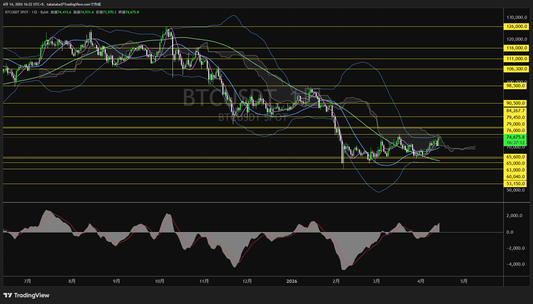The width and height of the screenshot is (533, 304).
Task: Select the 53,150.0 price level label
Action: pos(516,184)
